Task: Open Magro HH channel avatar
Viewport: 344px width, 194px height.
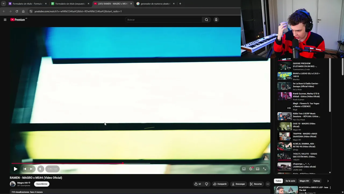Action: pos(13,184)
